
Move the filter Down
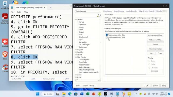[x=160, y=53]
